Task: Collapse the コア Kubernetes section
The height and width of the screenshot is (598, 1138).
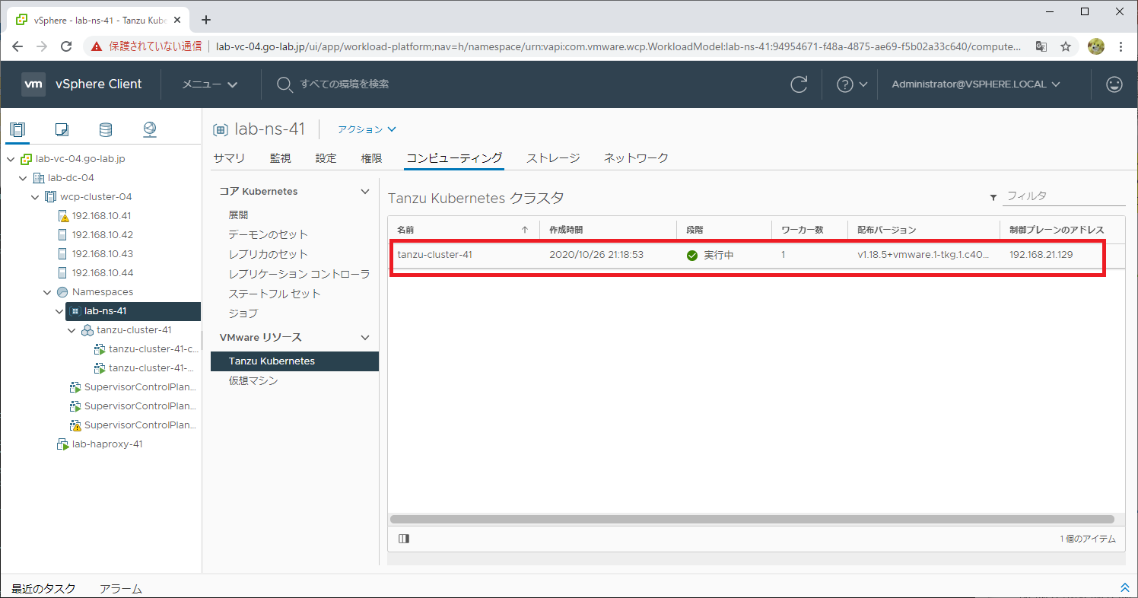Action: point(365,192)
